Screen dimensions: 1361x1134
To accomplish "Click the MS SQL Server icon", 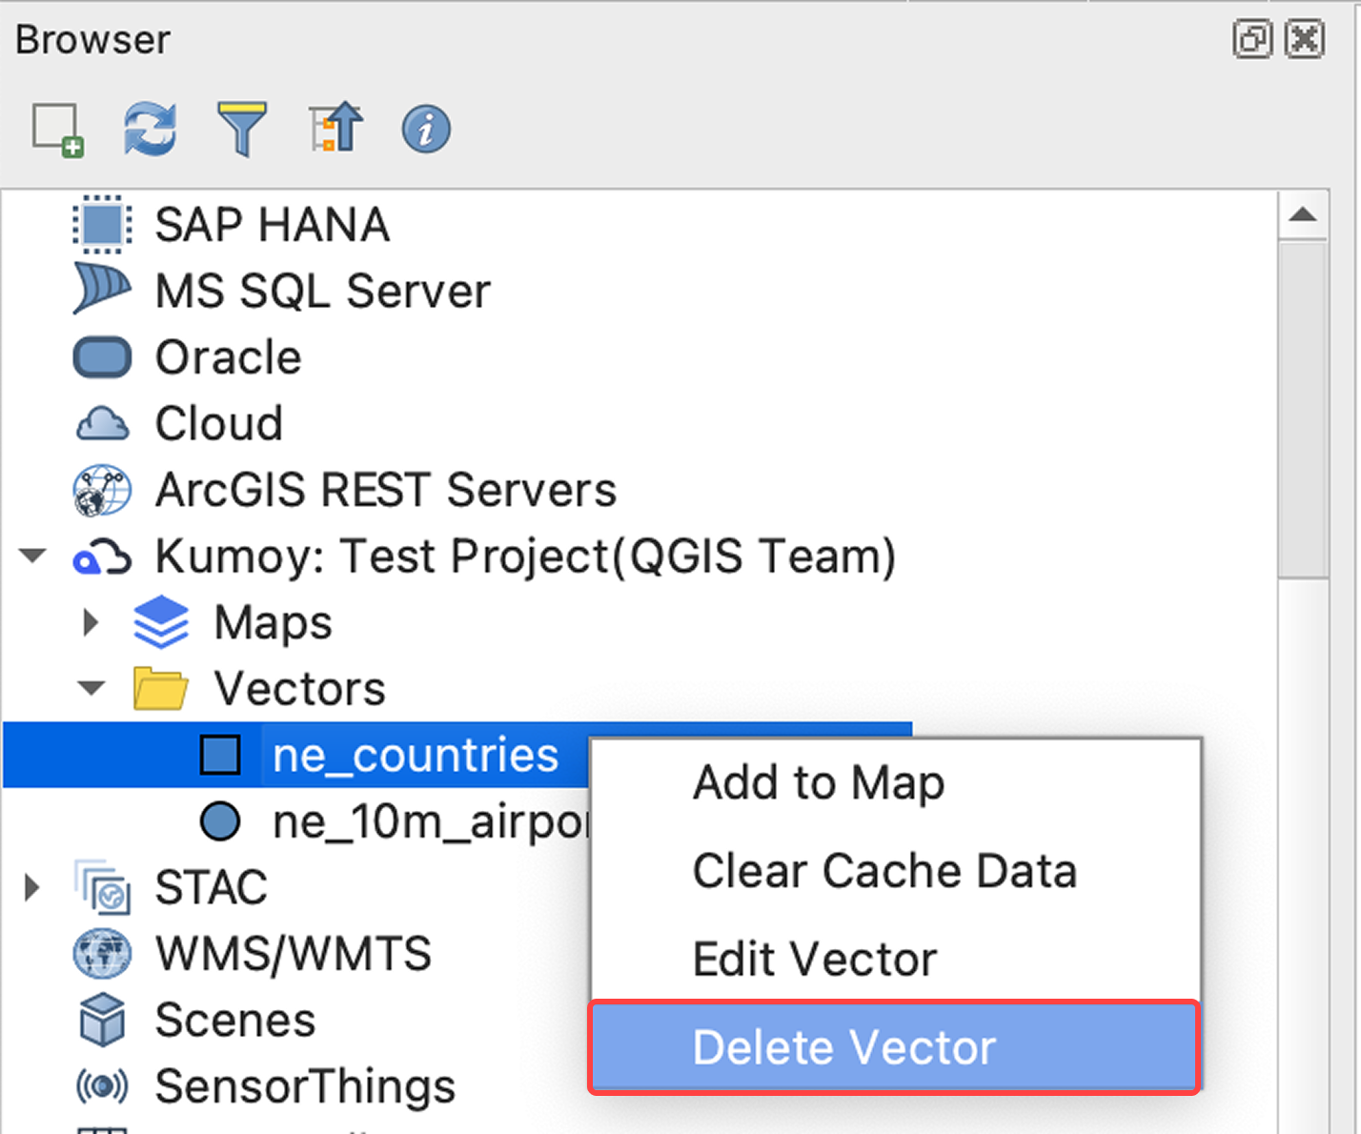I will tap(101, 291).
